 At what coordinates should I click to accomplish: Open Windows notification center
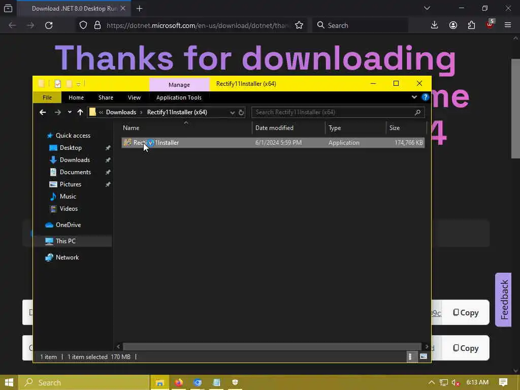tap(503, 383)
